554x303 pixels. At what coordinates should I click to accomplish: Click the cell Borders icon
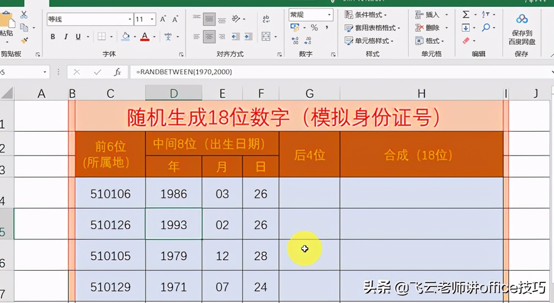tap(102, 37)
